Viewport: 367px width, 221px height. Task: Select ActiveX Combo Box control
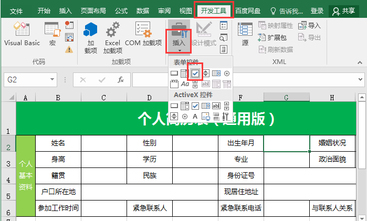tap(184, 106)
